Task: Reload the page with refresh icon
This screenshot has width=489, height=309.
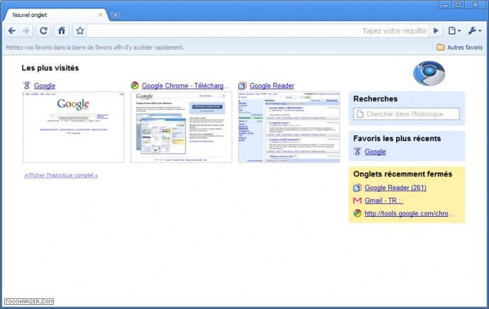Action: click(x=43, y=30)
